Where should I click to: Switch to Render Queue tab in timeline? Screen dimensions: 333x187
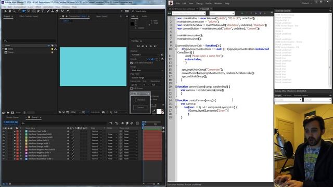point(12,117)
